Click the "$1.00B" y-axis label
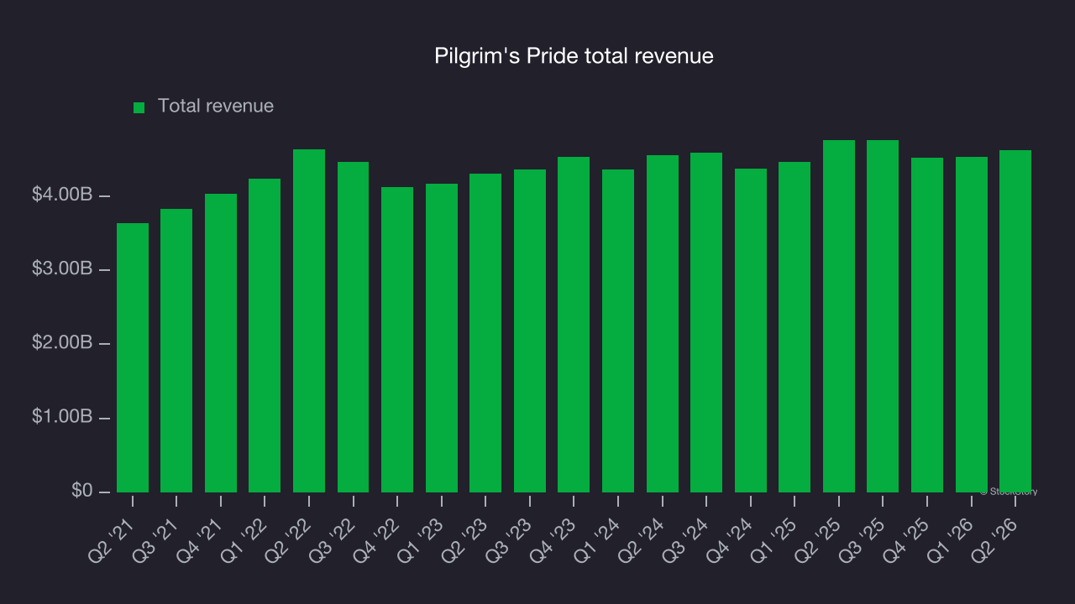The width and height of the screenshot is (1075, 604). 62,417
